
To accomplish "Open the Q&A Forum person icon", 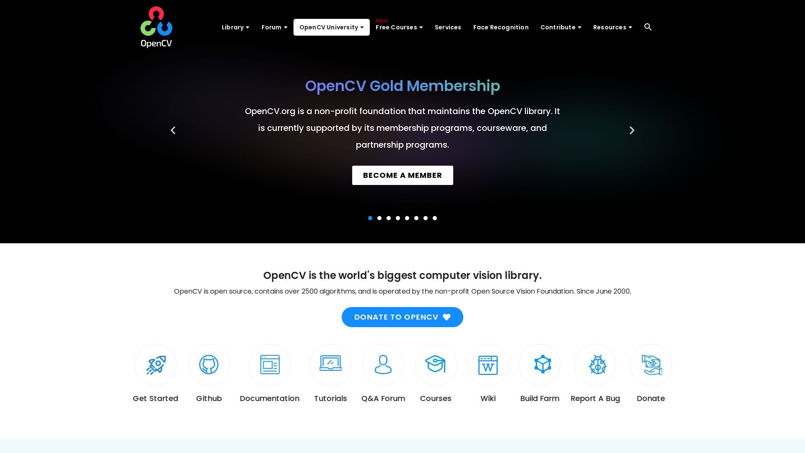I will tap(383, 364).
